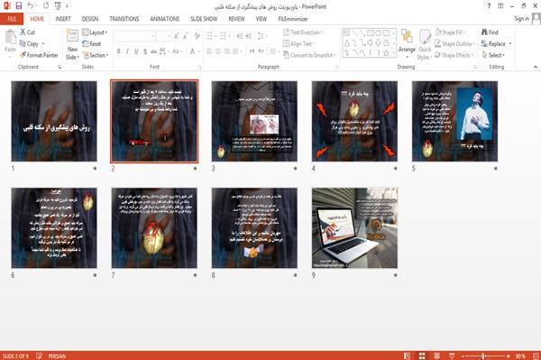
Task: Select slide 9 laptop thumbnail
Action: [x=354, y=227]
